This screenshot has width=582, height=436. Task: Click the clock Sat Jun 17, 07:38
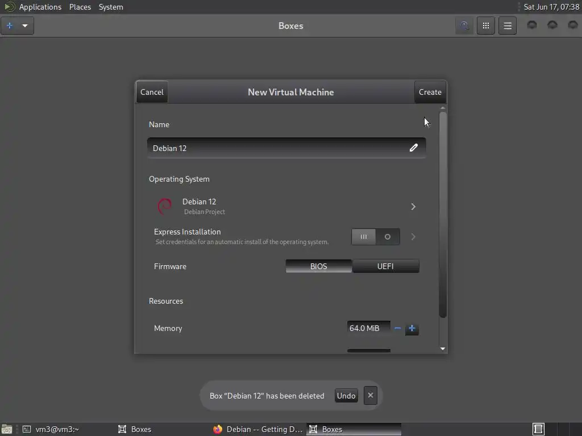click(x=551, y=7)
